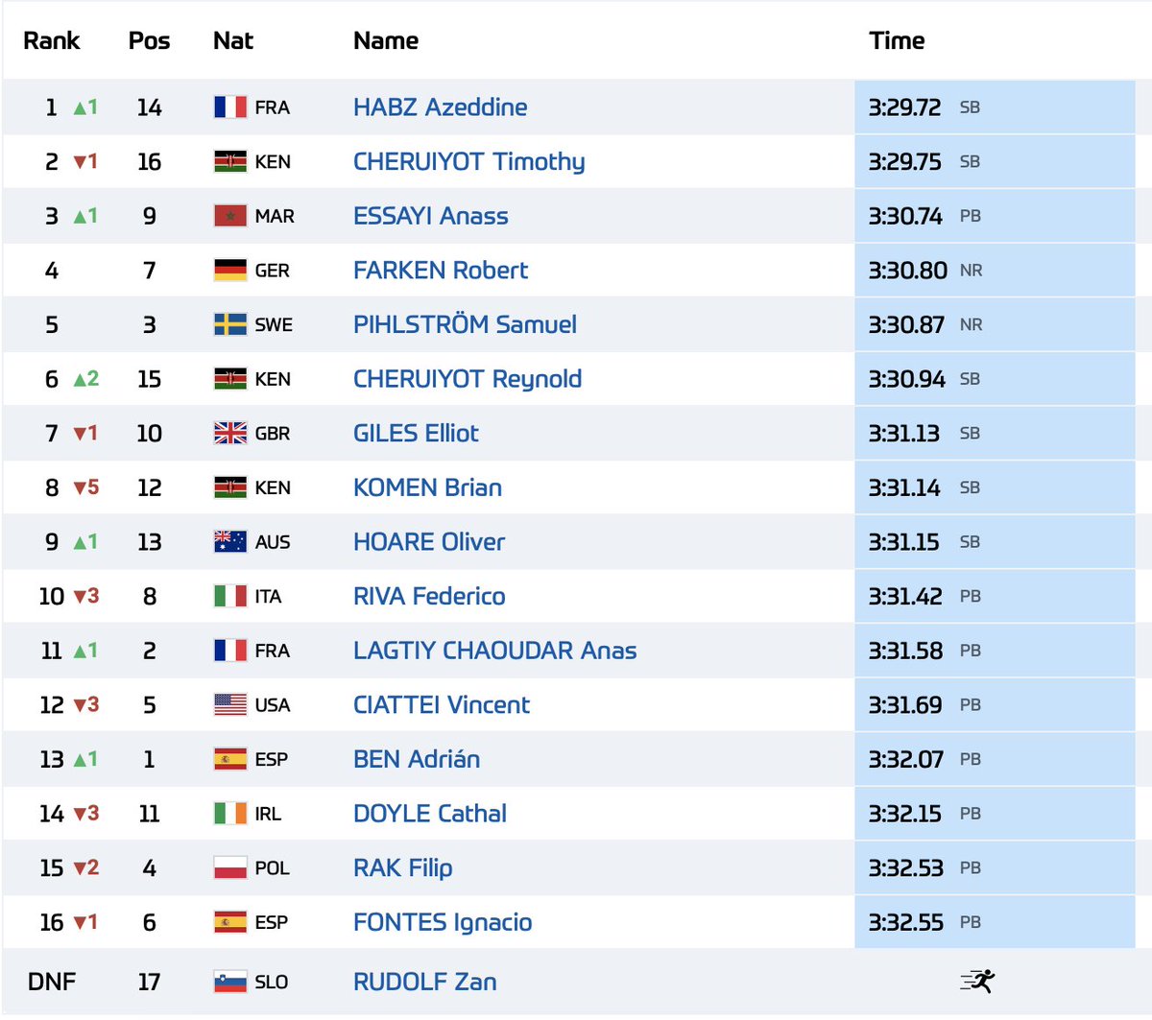Click the Kenyan flag in CHERUIYOT Timothy's row

[x=230, y=161]
